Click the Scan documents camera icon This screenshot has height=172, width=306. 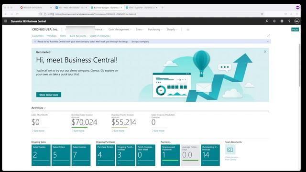coord(230,150)
